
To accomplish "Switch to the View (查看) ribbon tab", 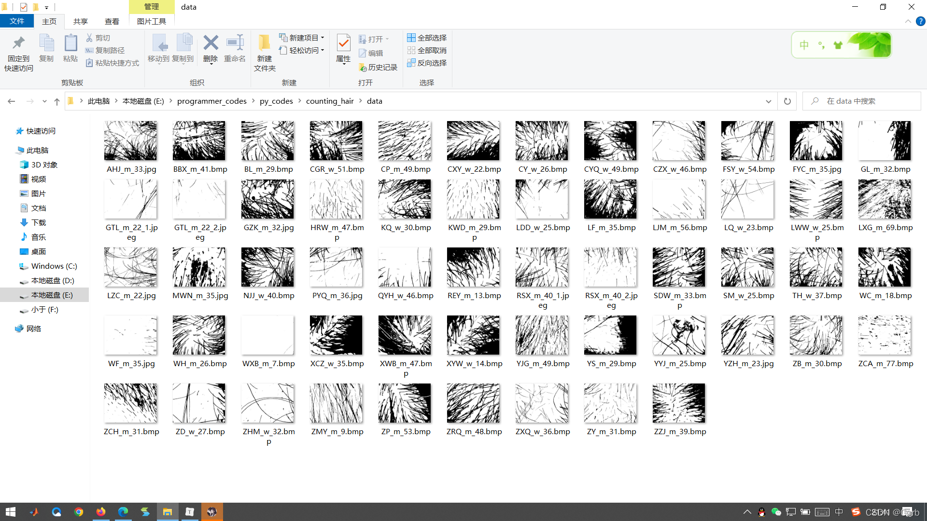I will point(112,21).
